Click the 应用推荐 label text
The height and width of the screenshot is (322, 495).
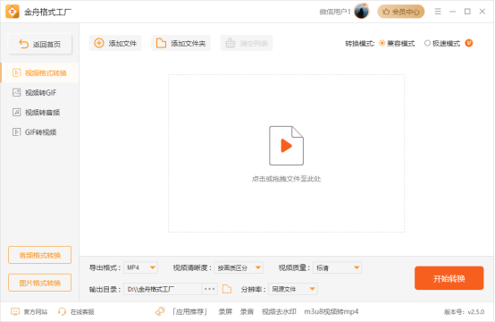pos(190,312)
